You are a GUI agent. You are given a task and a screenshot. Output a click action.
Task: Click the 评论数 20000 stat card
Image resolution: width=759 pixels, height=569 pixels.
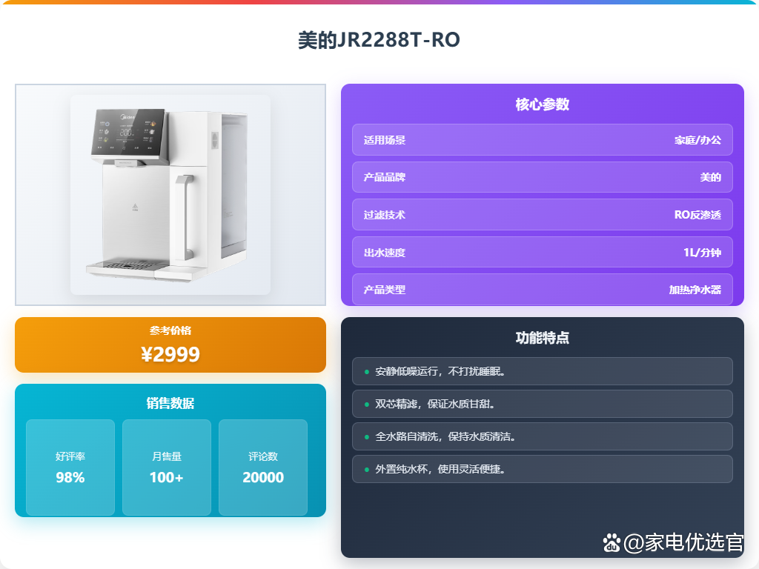263,467
